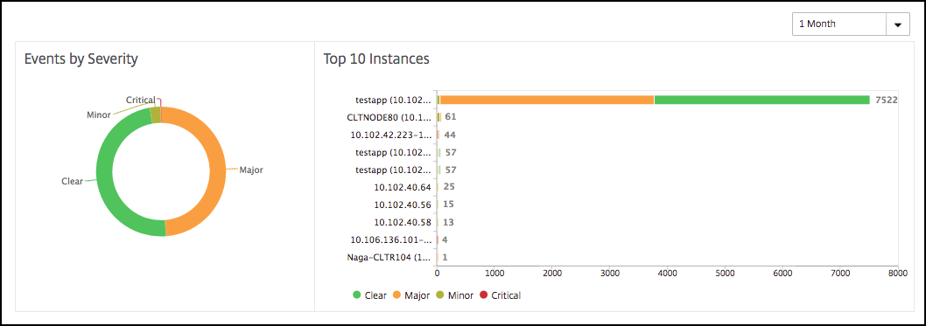The image size is (926, 326).
Task: Select the 10.102.40.64 instance label
Action: click(x=403, y=187)
